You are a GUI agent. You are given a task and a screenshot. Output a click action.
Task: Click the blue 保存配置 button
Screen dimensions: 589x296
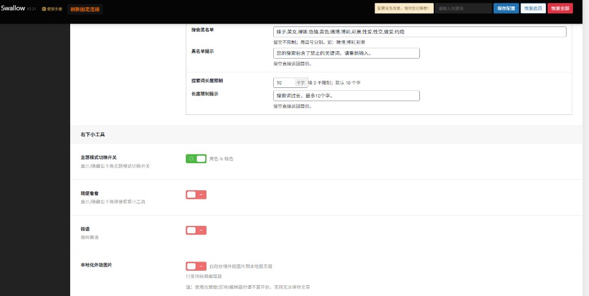click(x=506, y=9)
